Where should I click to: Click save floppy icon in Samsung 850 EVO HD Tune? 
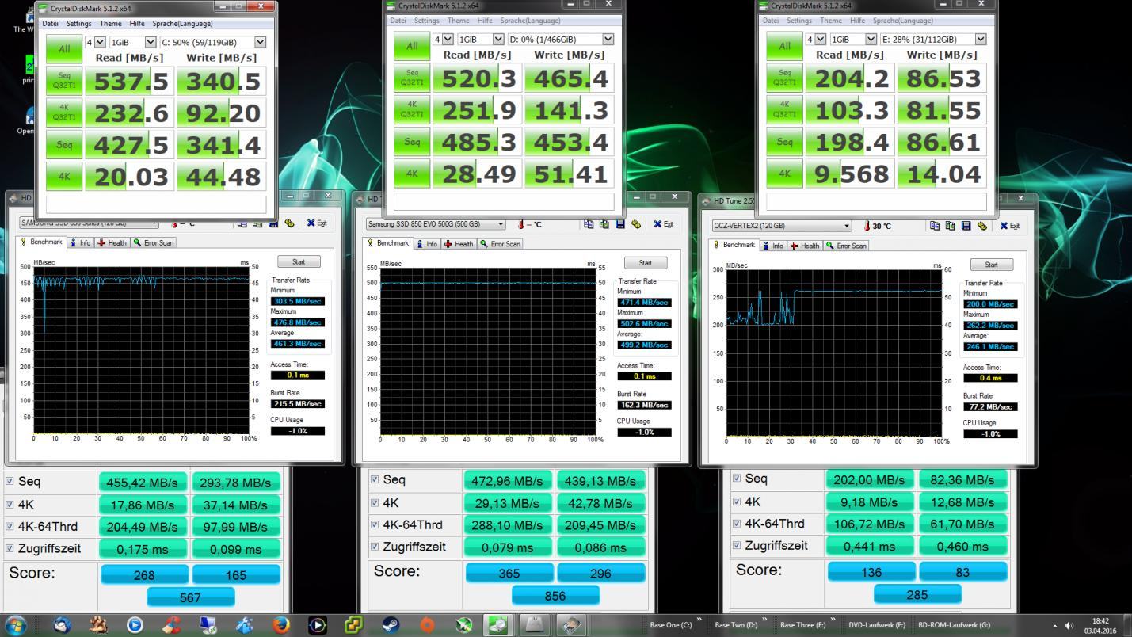pyautogui.click(x=620, y=224)
